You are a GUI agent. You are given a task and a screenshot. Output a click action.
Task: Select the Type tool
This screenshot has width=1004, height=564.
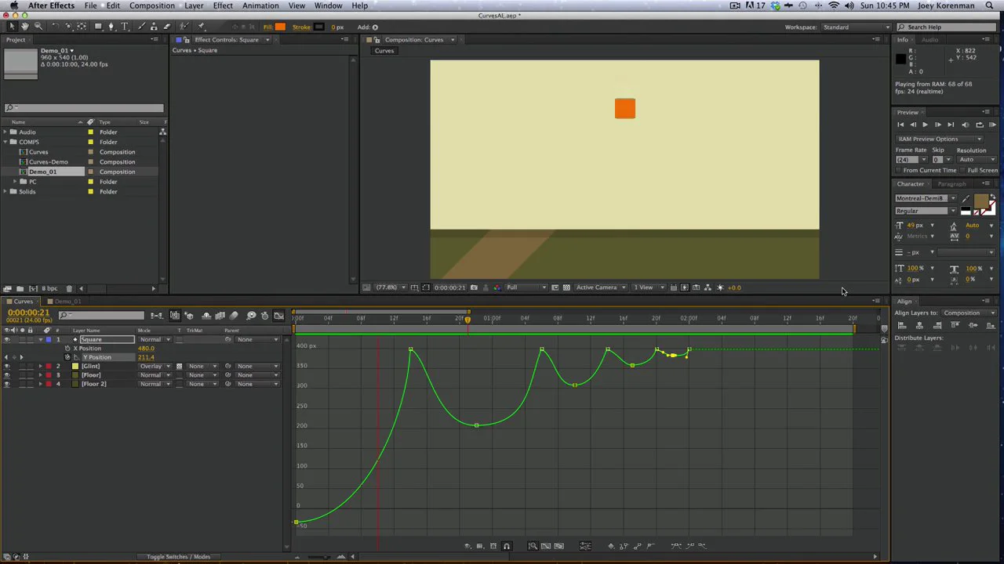coord(124,27)
